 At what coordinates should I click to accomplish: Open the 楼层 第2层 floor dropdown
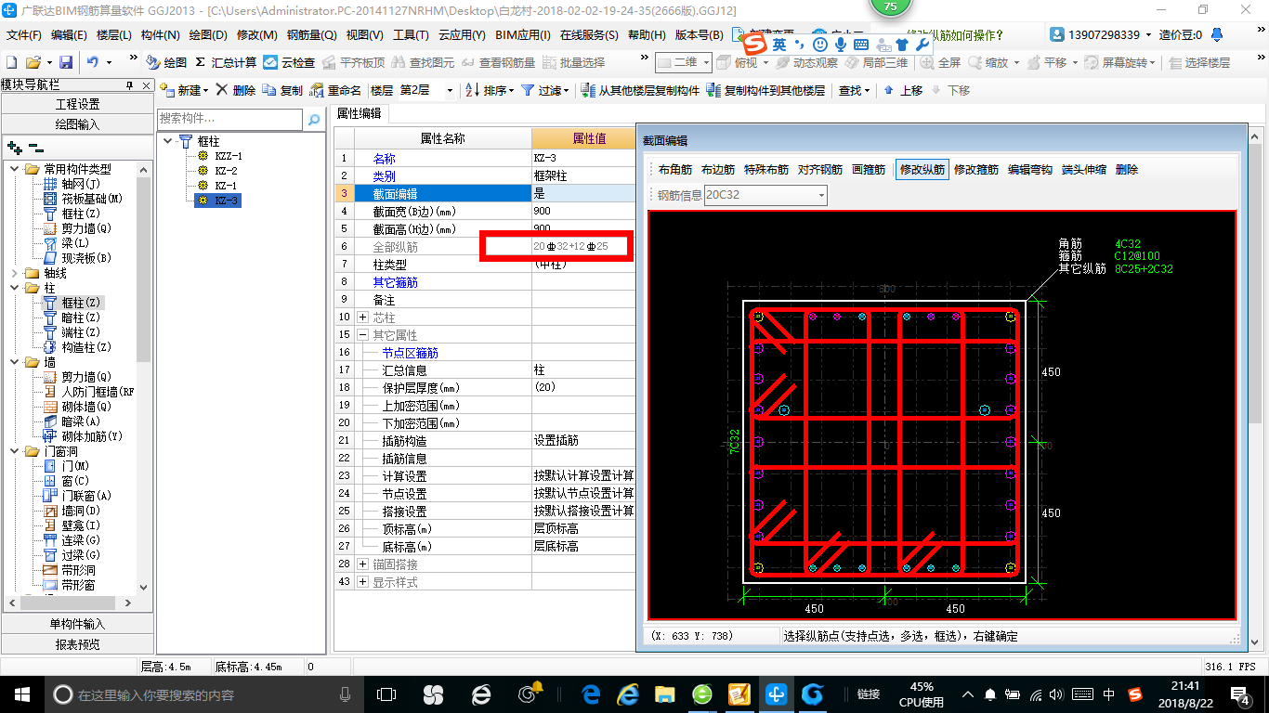pyautogui.click(x=450, y=90)
